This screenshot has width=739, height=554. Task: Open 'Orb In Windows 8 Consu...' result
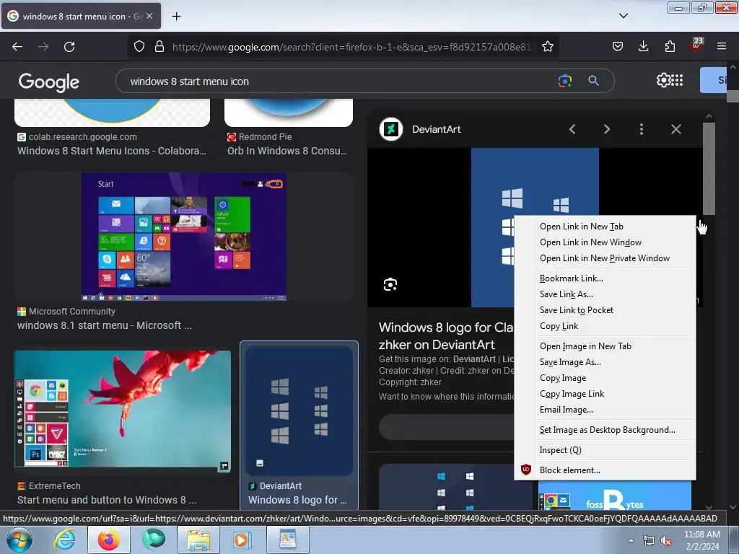point(287,151)
